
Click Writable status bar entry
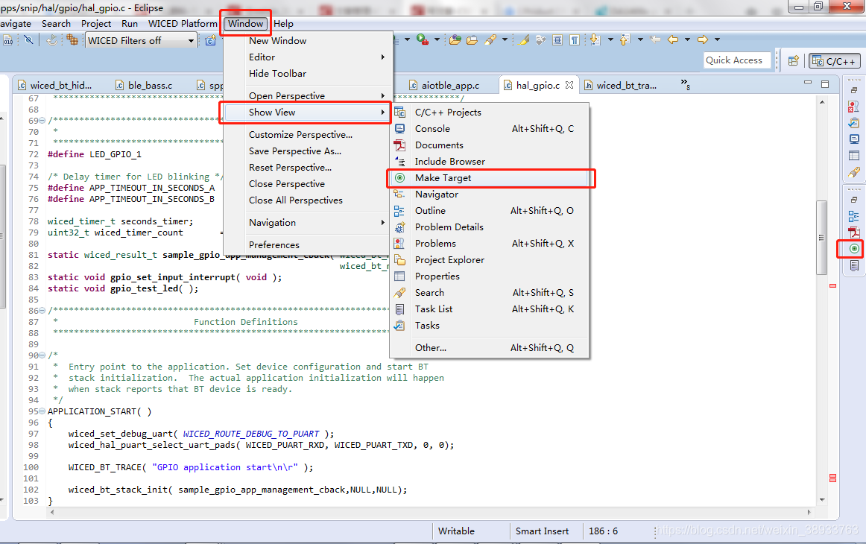tap(456, 531)
